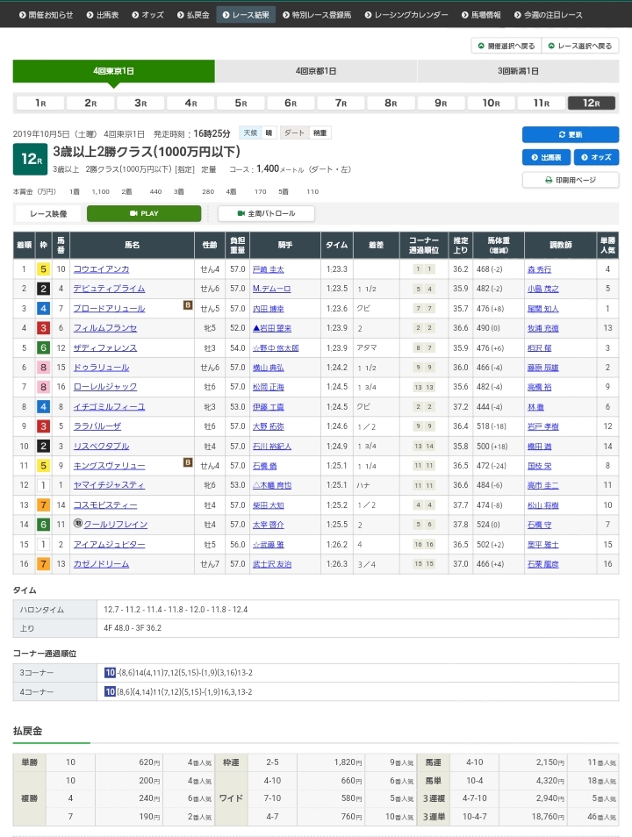Image resolution: width=632 pixels, height=837 pixels.
Task: Open horse クールリフレイン link
Action: coord(115,525)
